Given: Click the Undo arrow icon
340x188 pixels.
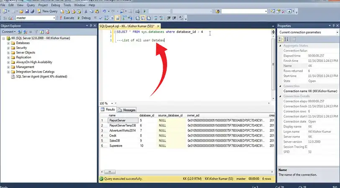Looking at the screenshot, I should pos(104,11).
